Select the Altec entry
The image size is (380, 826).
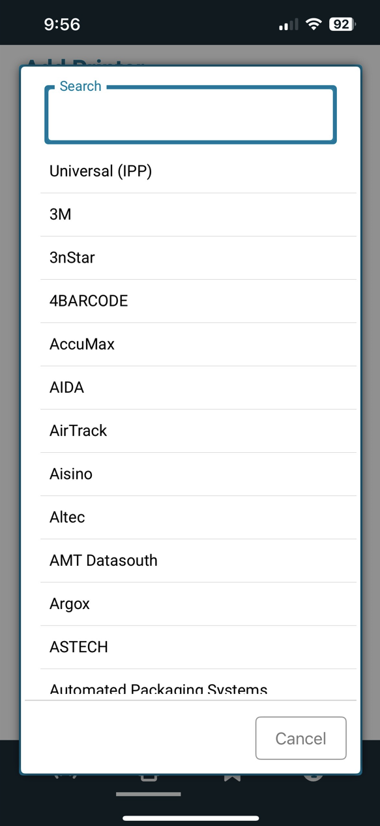(x=198, y=517)
